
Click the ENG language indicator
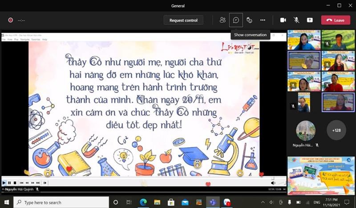317,202
